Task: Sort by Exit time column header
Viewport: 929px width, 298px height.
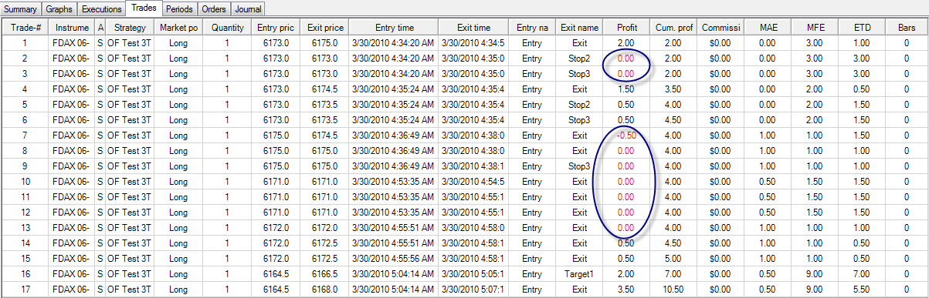Action: pyautogui.click(x=473, y=28)
